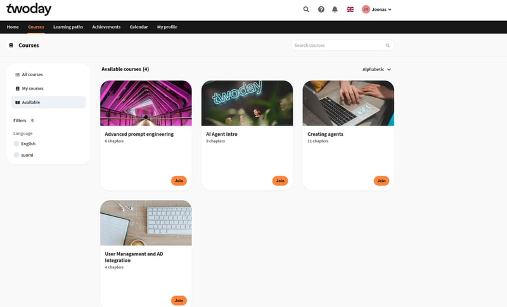The width and height of the screenshot is (507, 307).
Task: Click the twoday logo
Action: pos(29,10)
